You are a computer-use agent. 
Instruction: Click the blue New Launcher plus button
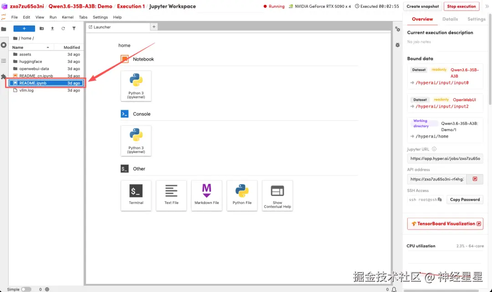tap(24, 29)
